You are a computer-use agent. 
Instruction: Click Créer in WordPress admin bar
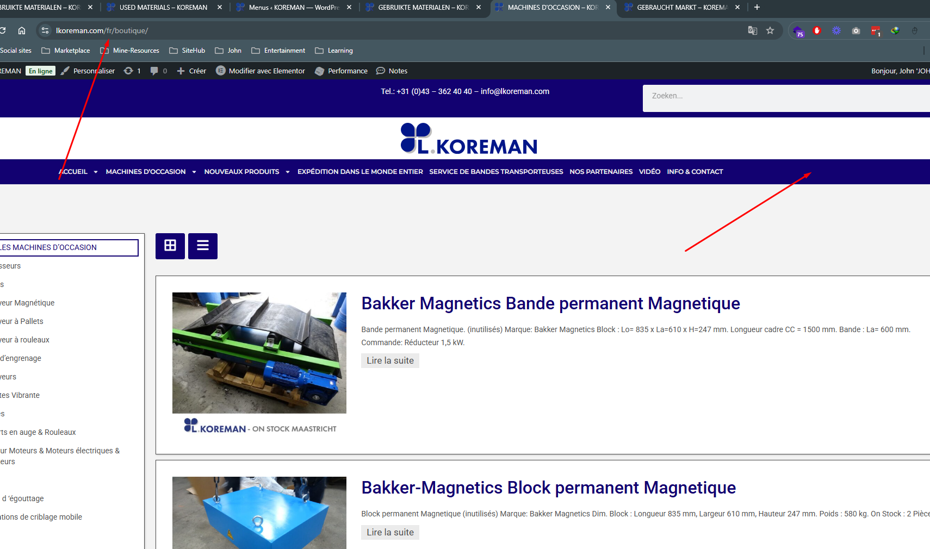tap(191, 71)
